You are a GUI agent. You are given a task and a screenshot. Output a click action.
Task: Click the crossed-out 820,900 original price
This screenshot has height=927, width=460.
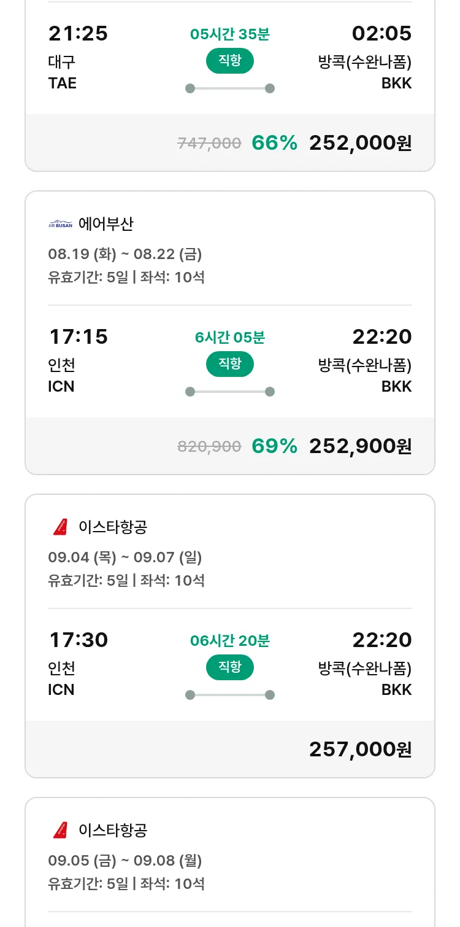(209, 447)
